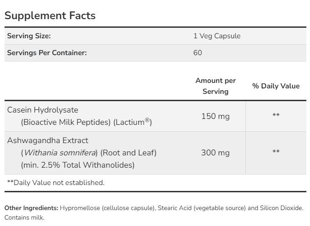Click the Casein Hydrolysate ingredient name
The height and width of the screenshot is (226, 310).
(43, 110)
